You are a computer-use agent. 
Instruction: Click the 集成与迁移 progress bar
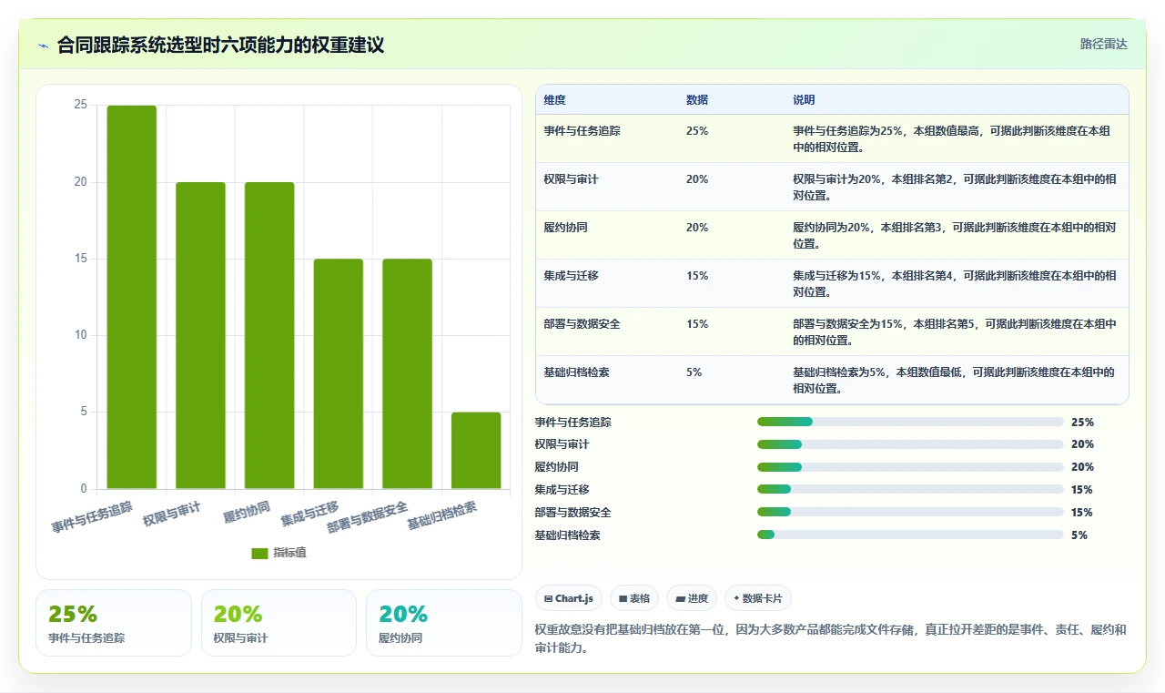910,490
